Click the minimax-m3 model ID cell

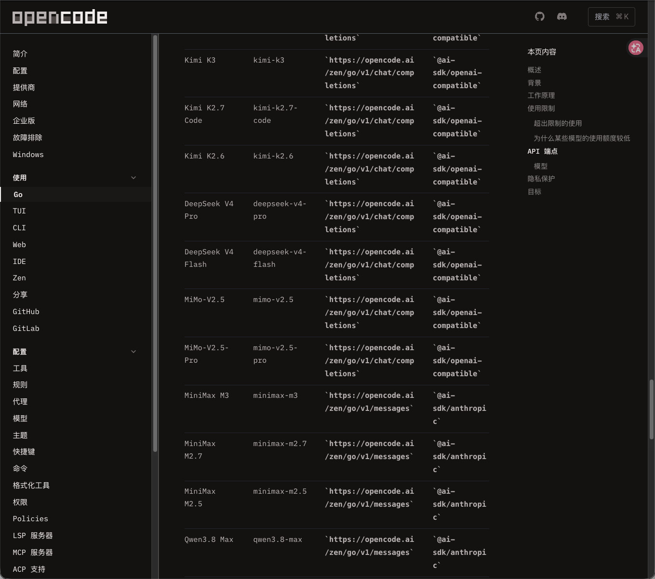tap(276, 395)
